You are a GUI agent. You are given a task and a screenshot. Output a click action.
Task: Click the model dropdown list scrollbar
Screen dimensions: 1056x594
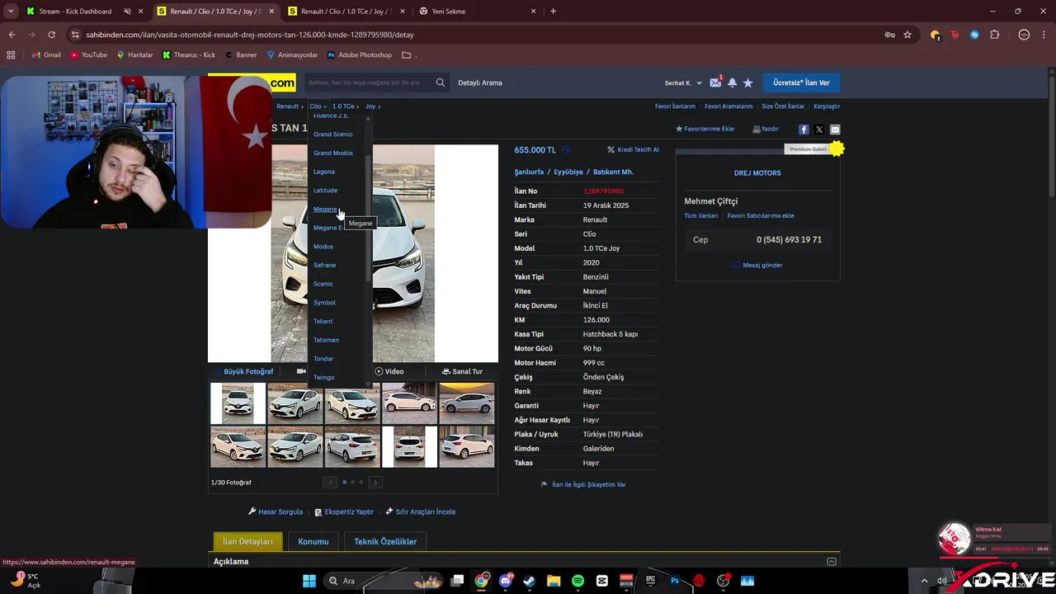pyautogui.click(x=368, y=218)
